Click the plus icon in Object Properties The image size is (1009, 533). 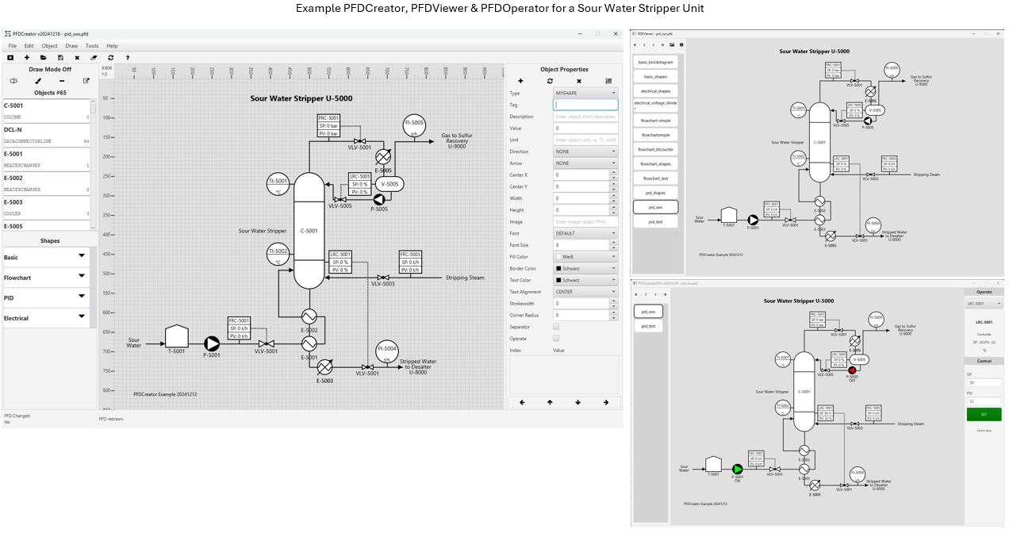point(520,81)
